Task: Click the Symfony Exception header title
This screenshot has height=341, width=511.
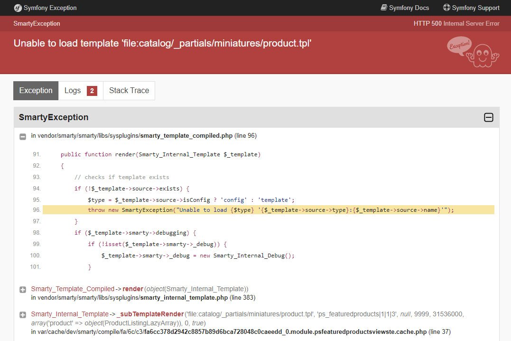Action: tap(50, 8)
